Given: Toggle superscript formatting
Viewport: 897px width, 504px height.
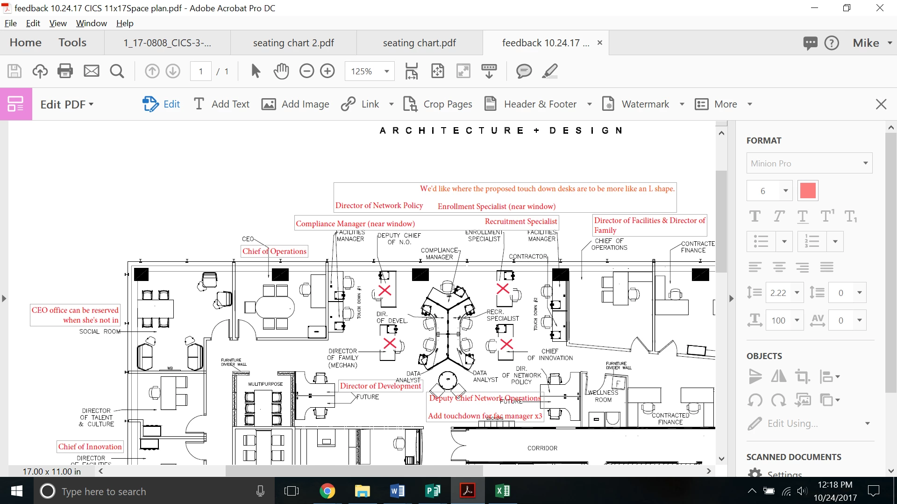Looking at the screenshot, I should coord(827,216).
